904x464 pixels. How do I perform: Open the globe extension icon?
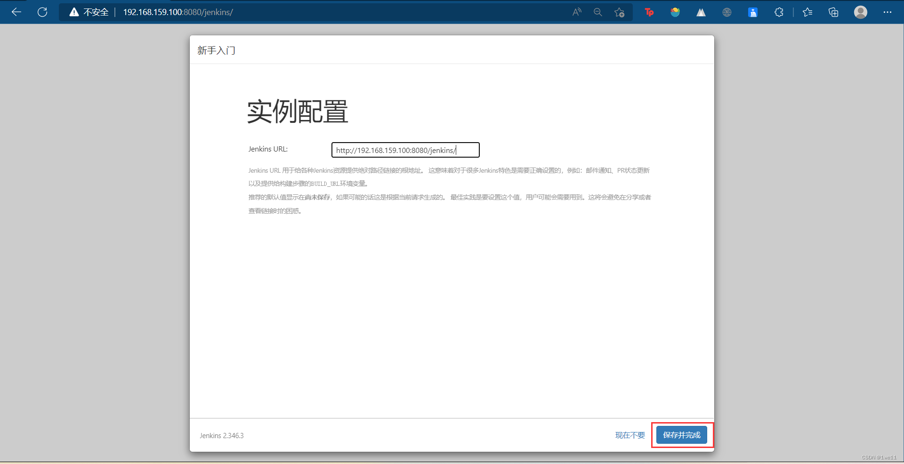coord(727,12)
